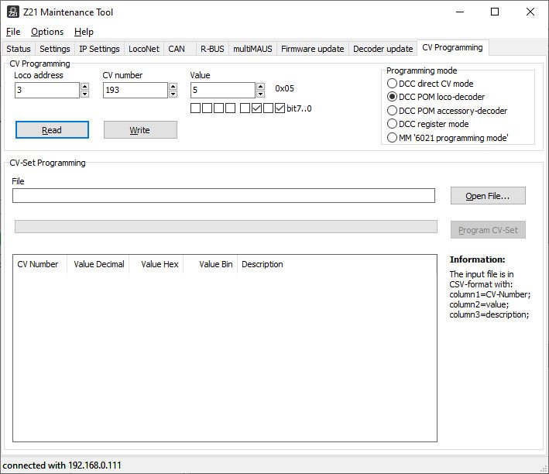
Task: Open the Options menu
Action: pyautogui.click(x=47, y=32)
